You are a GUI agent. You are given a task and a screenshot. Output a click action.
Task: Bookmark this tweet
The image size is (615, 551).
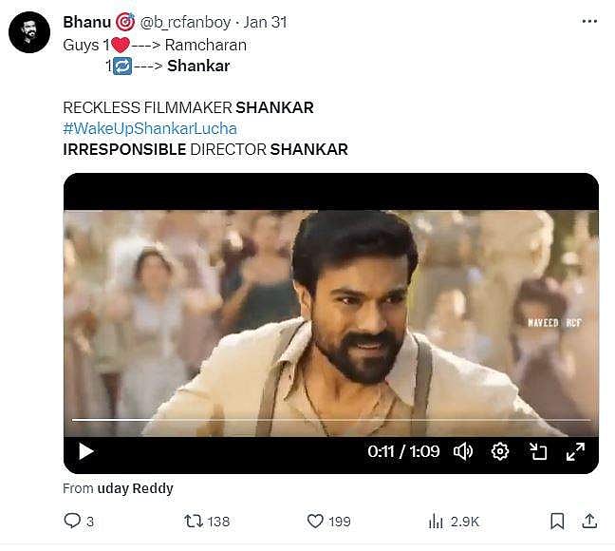click(558, 521)
